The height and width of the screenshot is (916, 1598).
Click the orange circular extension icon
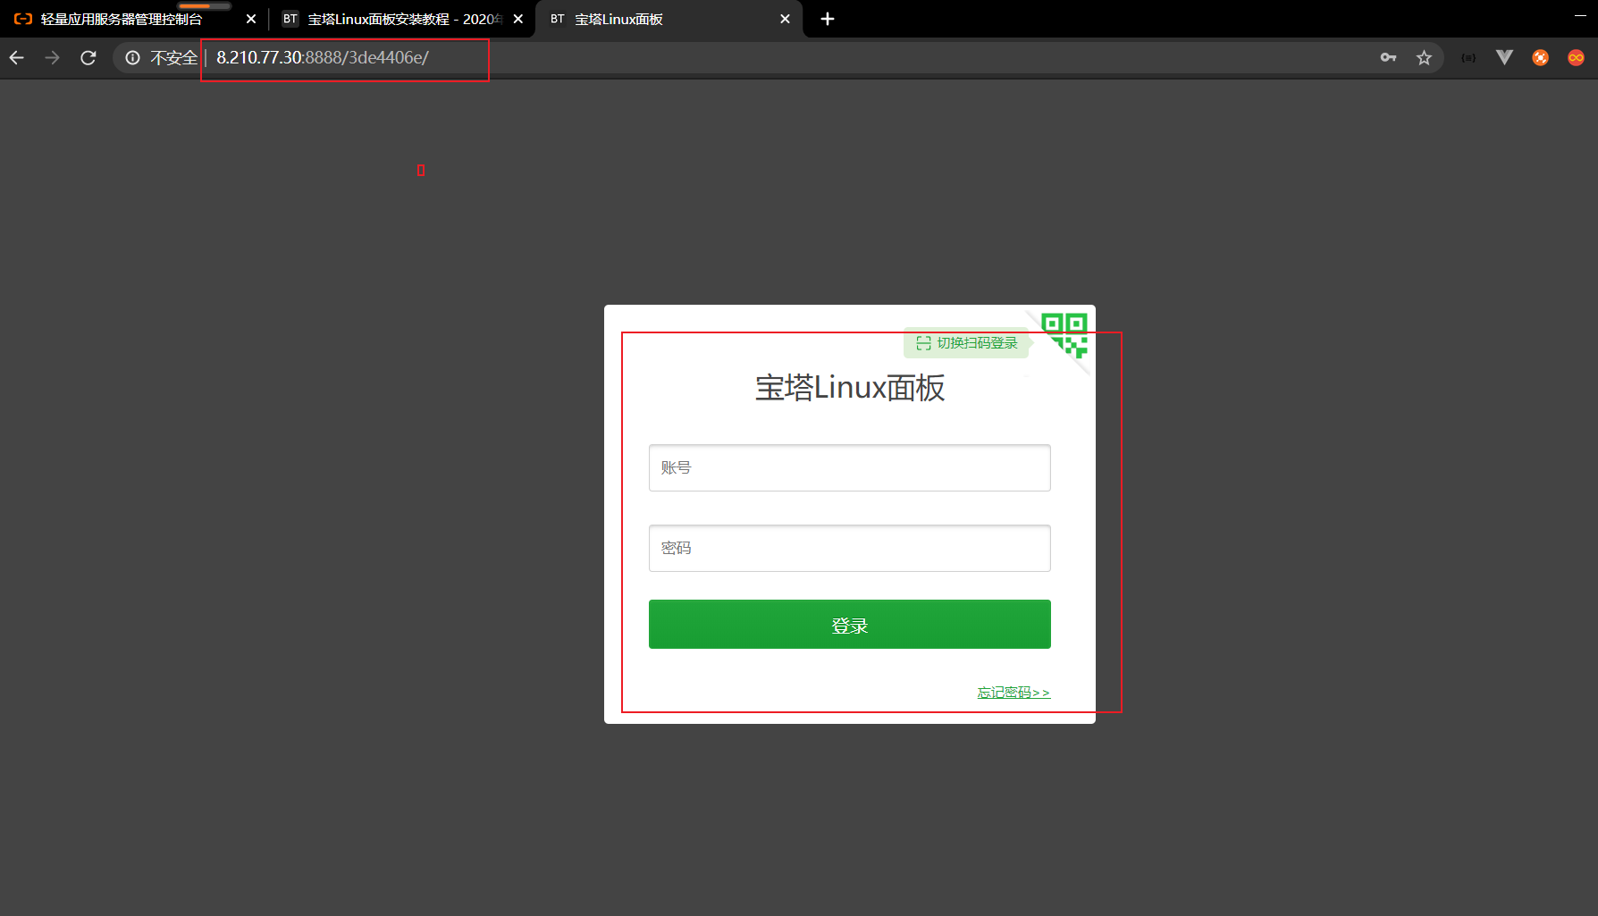point(1540,58)
